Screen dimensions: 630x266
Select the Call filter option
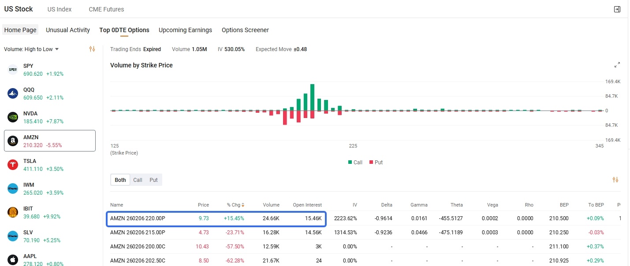pos(138,180)
